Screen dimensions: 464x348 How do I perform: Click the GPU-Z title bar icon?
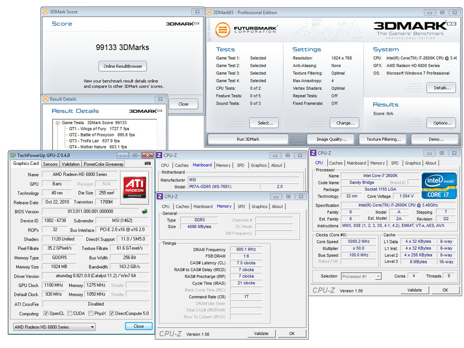pos(13,155)
